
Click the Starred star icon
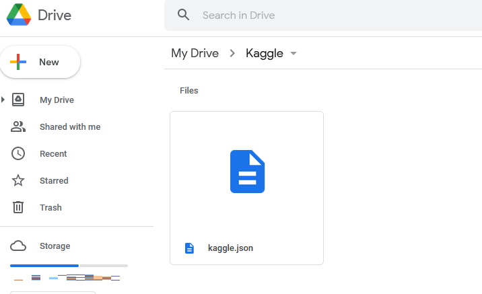click(x=18, y=180)
